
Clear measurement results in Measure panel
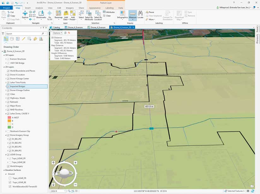[69, 33]
